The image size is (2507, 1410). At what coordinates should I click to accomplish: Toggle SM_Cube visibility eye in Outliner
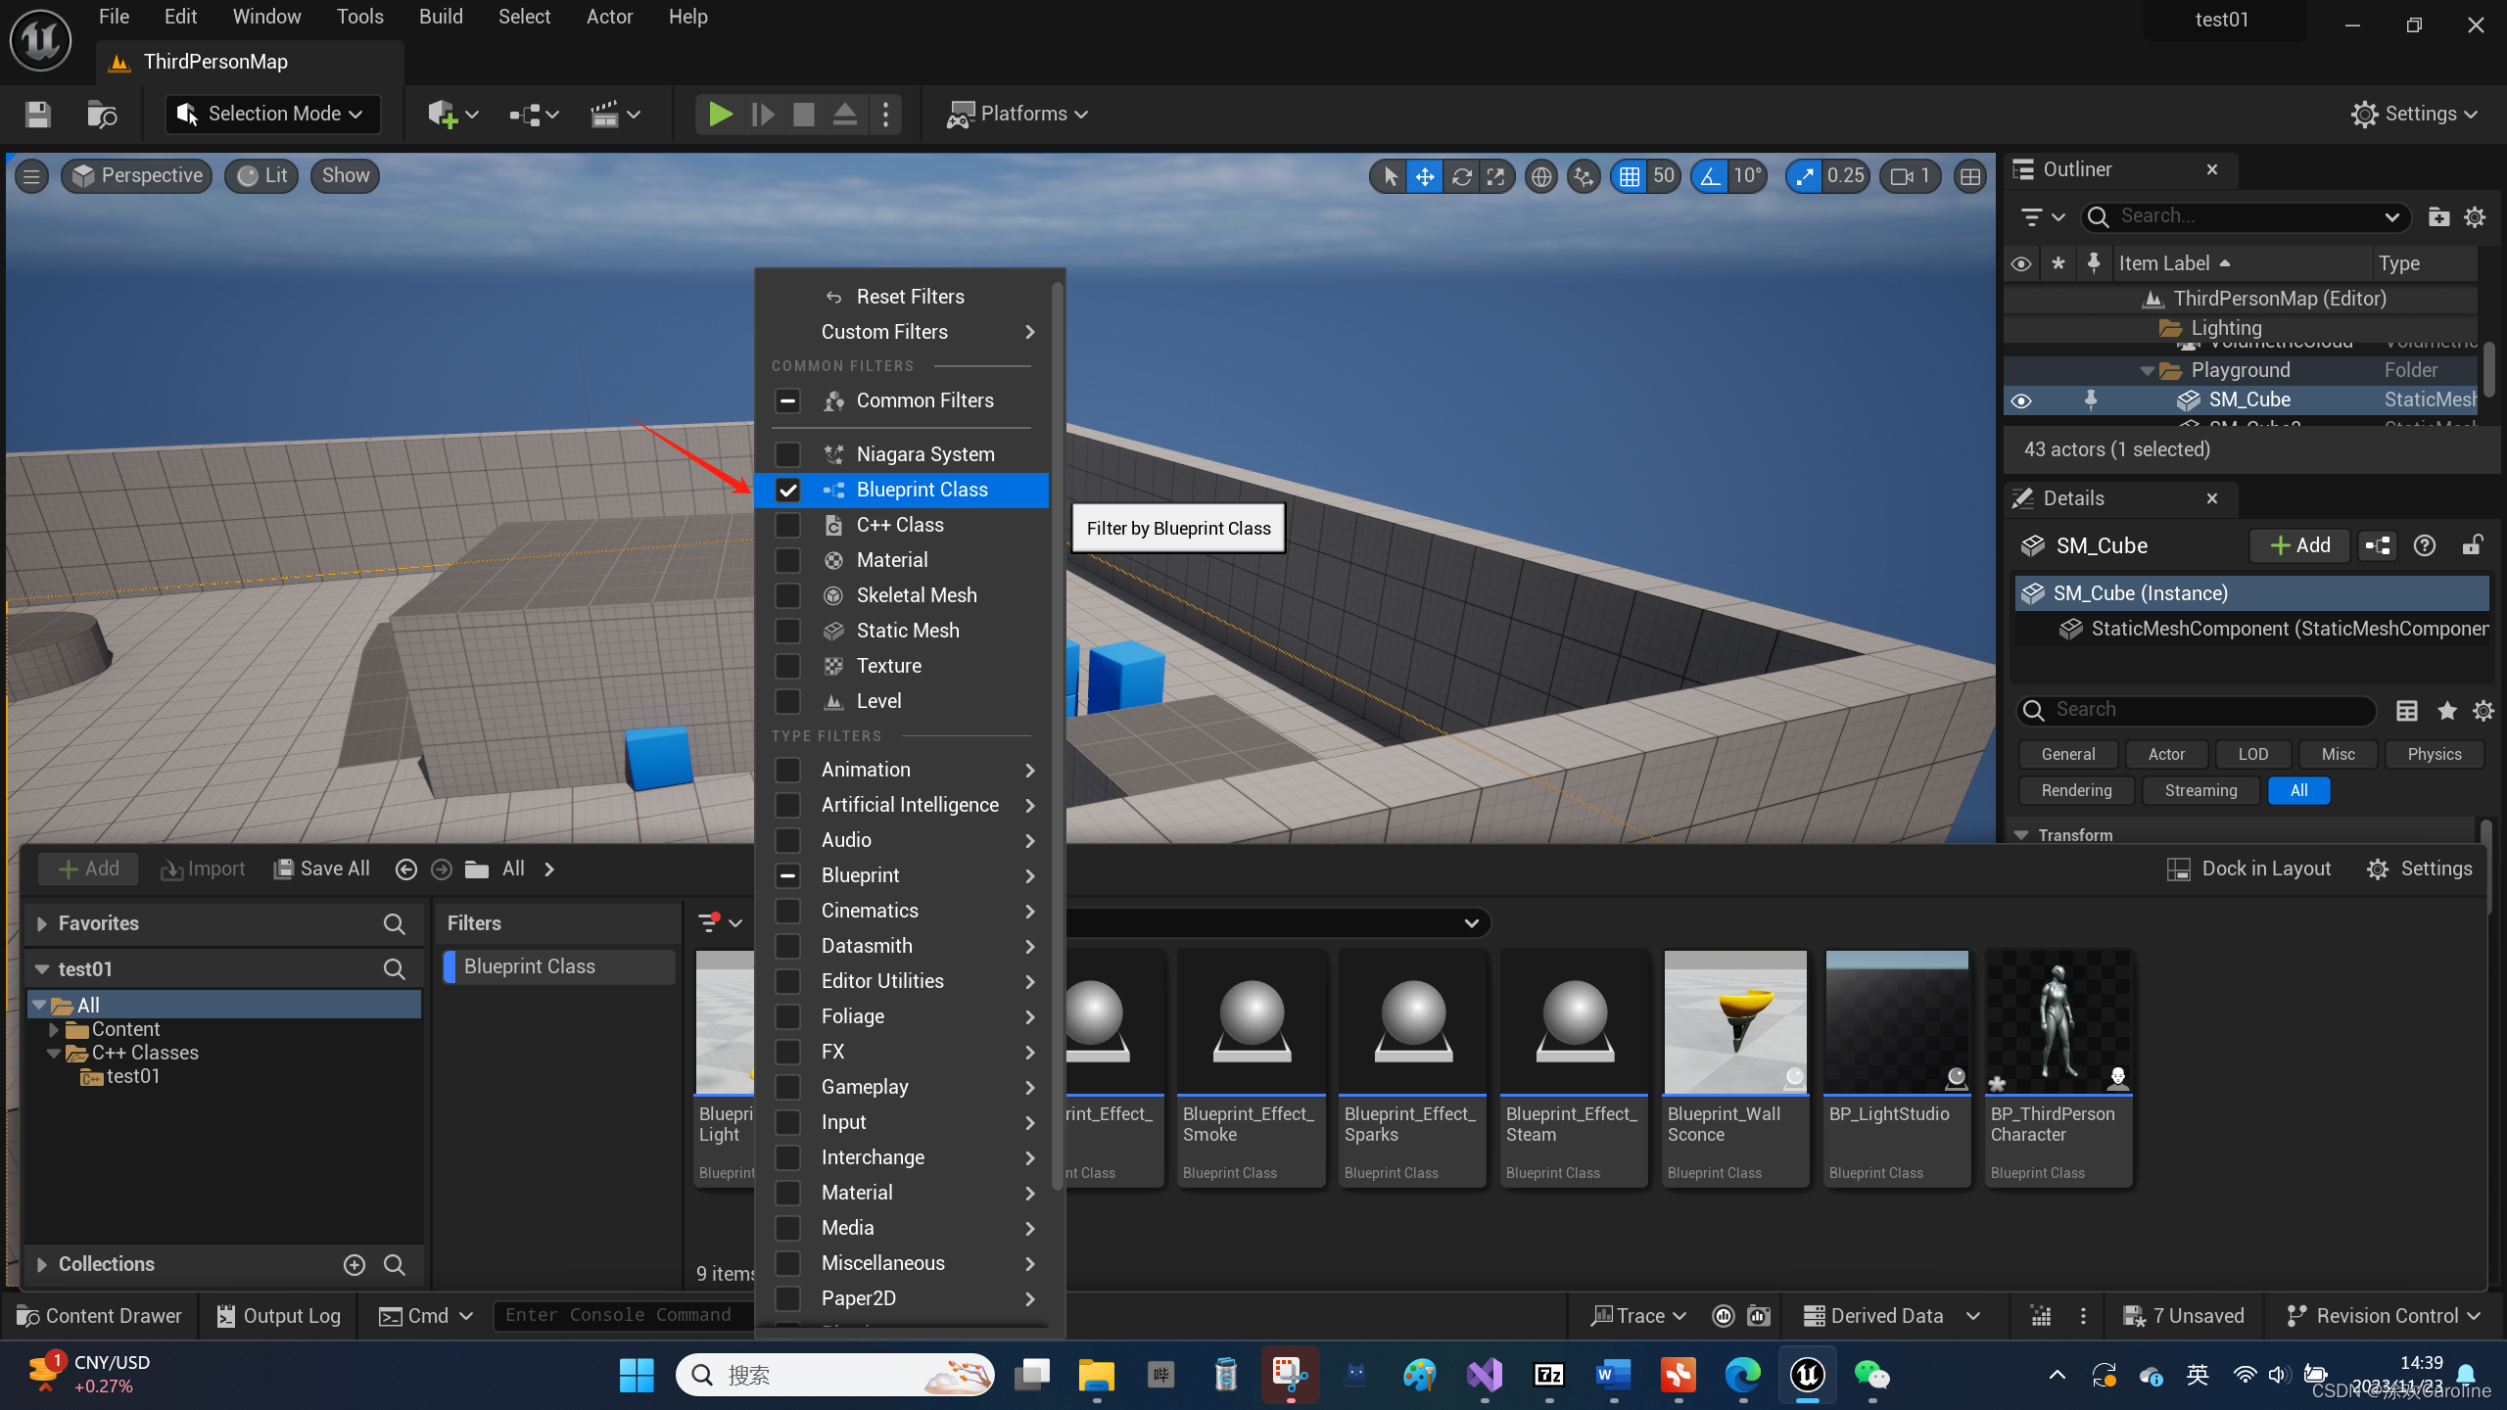(x=2020, y=400)
